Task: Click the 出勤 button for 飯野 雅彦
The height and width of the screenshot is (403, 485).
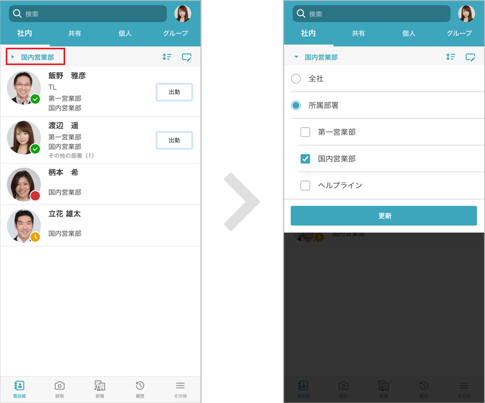Action: 174,92
